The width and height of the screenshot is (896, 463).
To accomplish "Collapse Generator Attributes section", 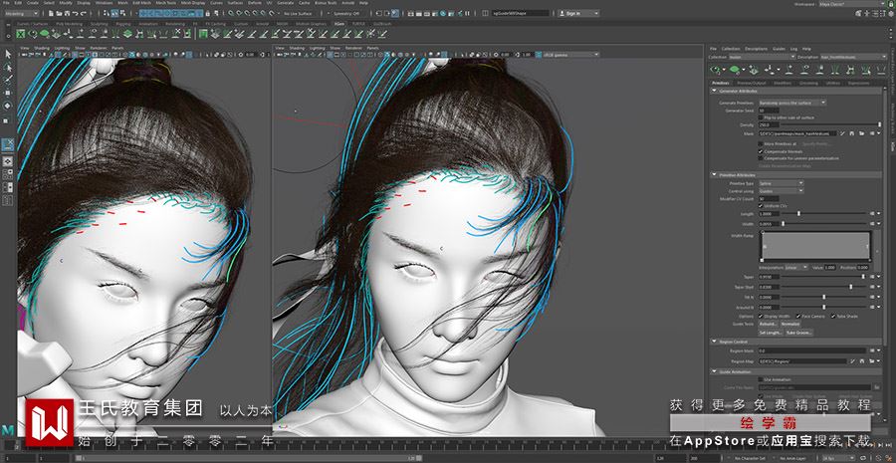I will click(x=714, y=91).
